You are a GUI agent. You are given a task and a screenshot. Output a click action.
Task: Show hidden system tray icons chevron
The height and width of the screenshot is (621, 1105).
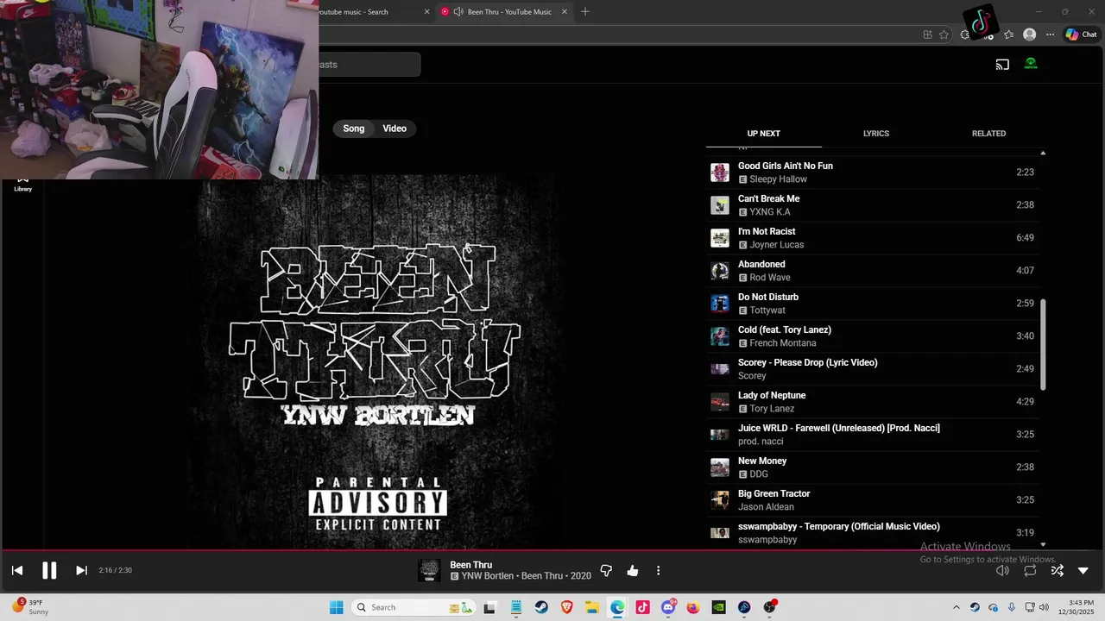point(956,607)
